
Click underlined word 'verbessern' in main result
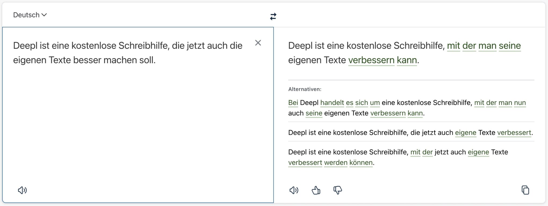coord(371,60)
